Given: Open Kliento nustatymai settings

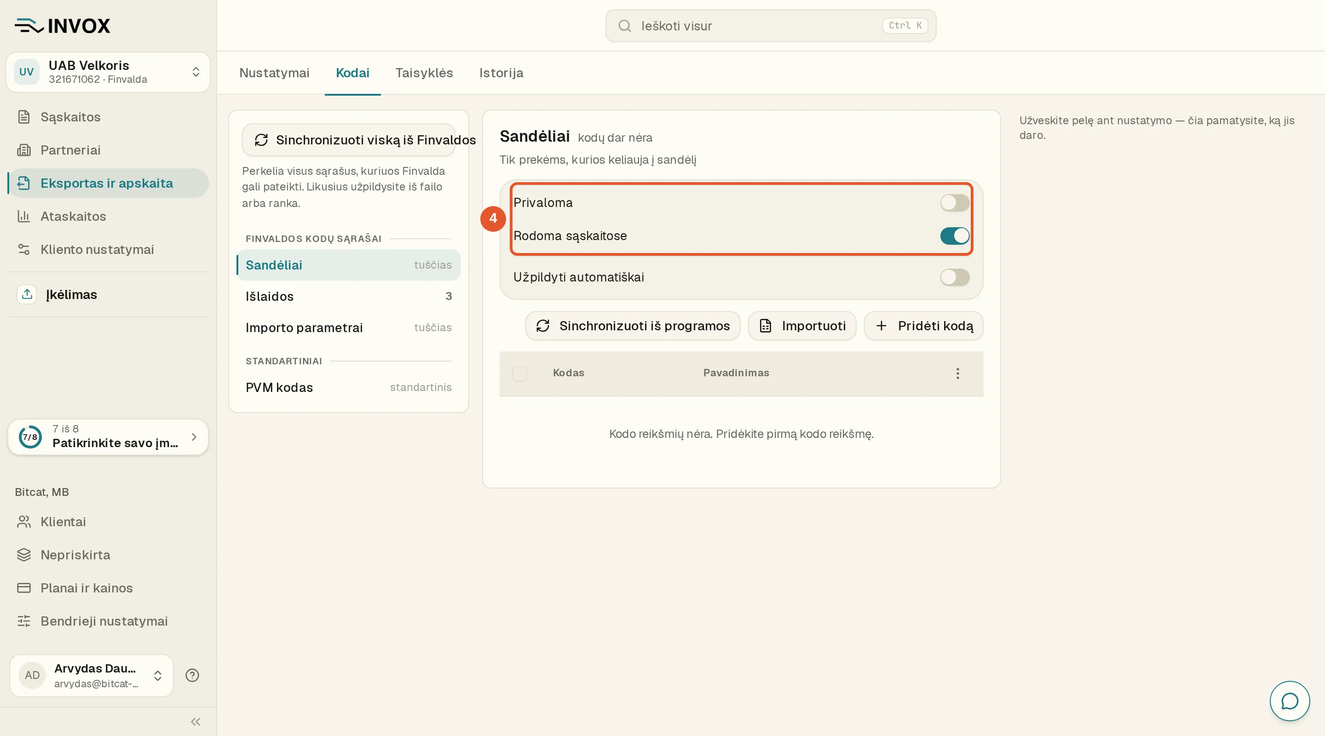Looking at the screenshot, I should [x=108, y=249].
